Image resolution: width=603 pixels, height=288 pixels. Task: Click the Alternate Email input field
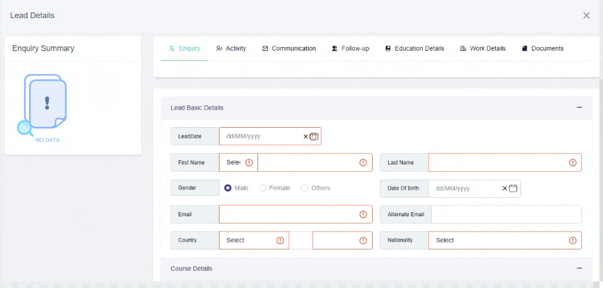(506, 214)
